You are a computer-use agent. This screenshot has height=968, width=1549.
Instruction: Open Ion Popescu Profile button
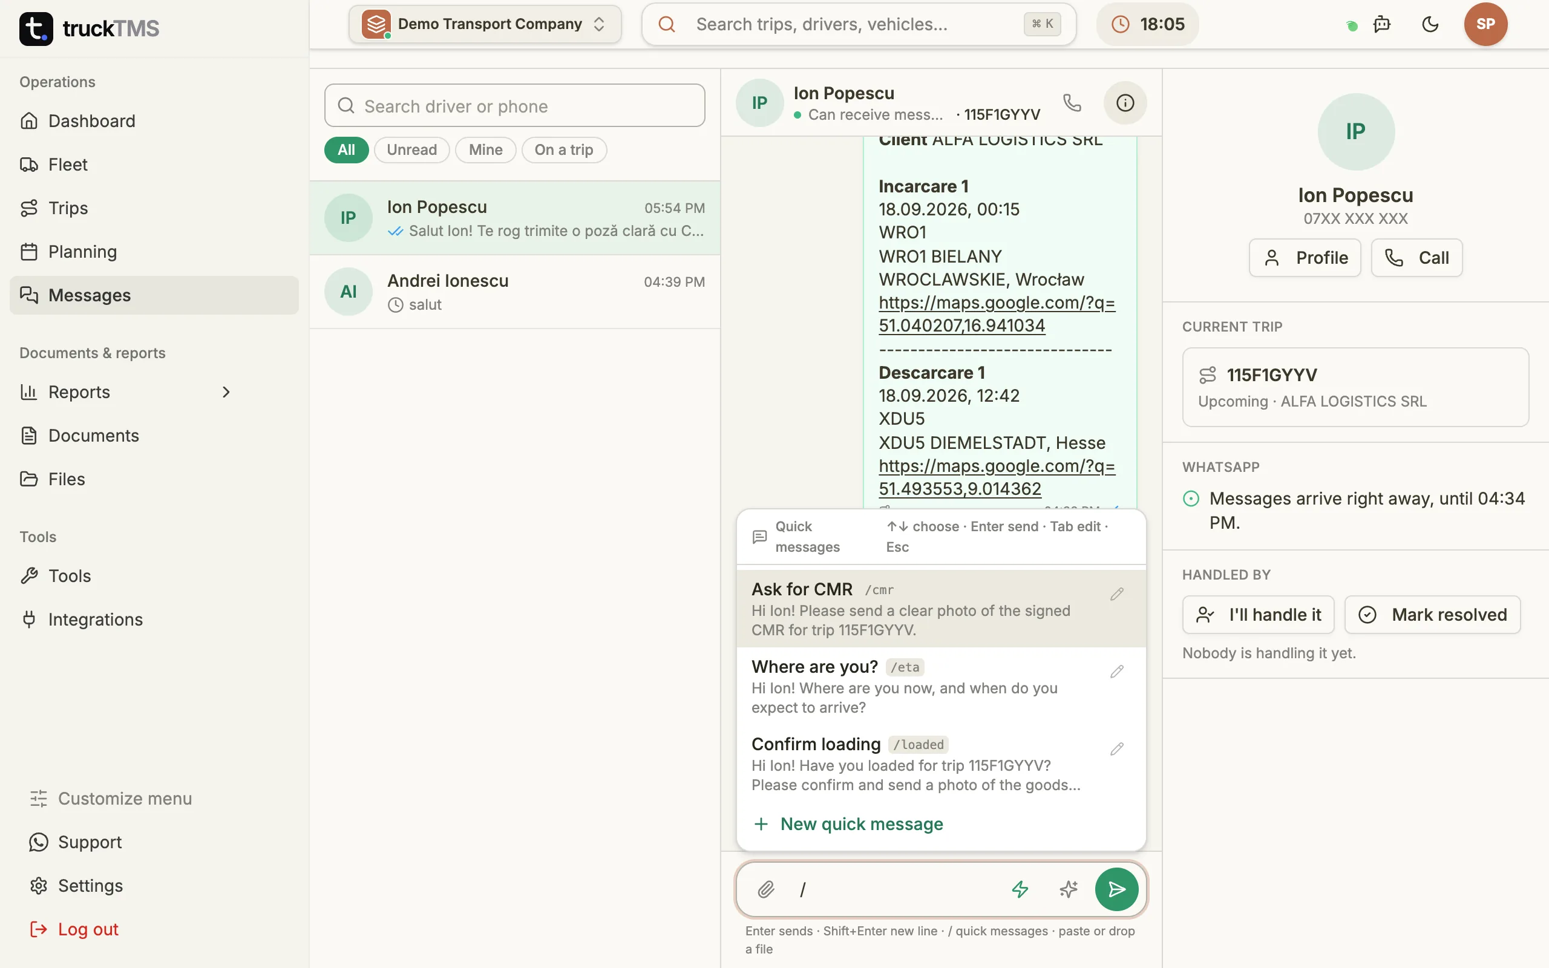(1305, 257)
